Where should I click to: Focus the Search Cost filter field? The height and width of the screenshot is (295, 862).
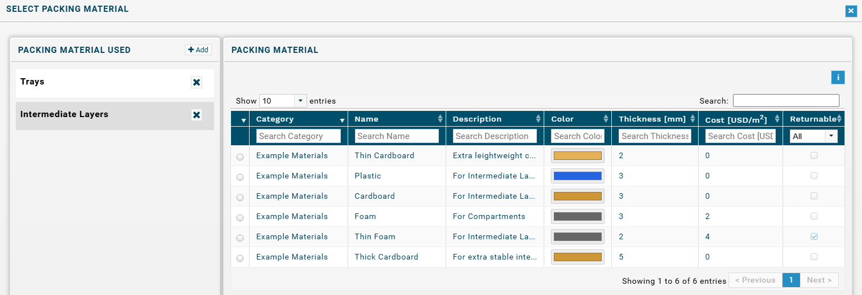click(740, 136)
